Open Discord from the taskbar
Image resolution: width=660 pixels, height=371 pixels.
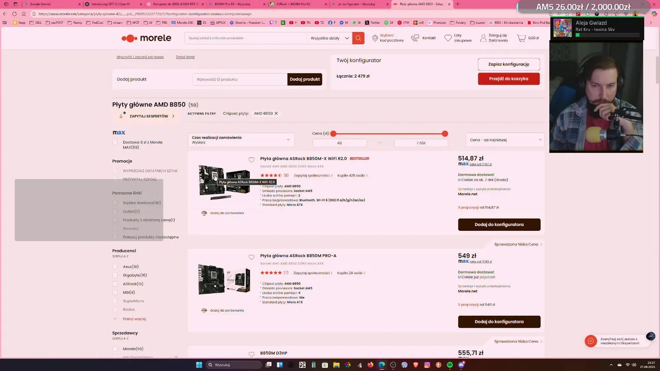[x=461, y=365]
